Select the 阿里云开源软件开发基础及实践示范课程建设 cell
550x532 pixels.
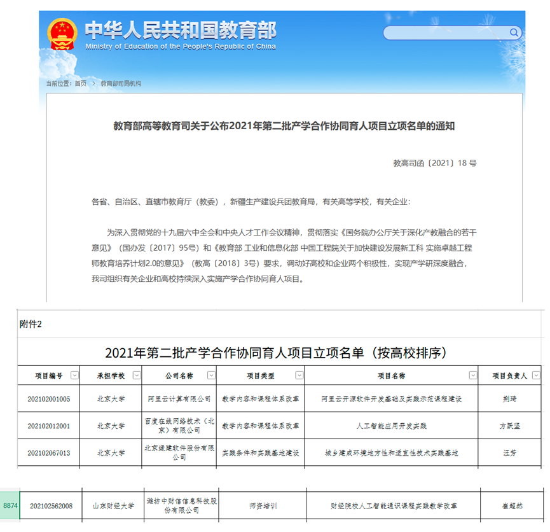[x=392, y=399]
